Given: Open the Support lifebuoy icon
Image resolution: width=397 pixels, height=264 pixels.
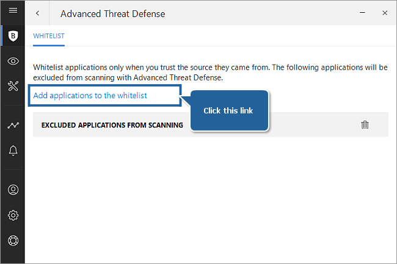Looking at the screenshot, I should tap(13, 240).
